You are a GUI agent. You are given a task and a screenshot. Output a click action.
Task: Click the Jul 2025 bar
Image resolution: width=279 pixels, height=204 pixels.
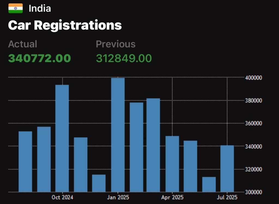click(x=227, y=169)
